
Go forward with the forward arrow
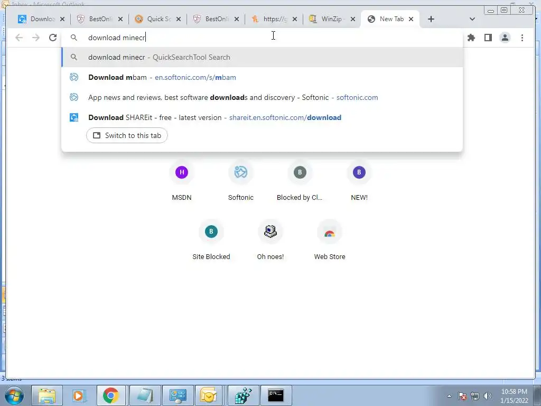pos(36,38)
